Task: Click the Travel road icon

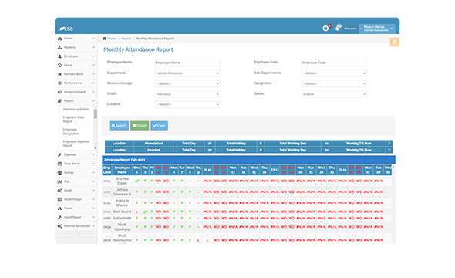Action: click(59, 208)
